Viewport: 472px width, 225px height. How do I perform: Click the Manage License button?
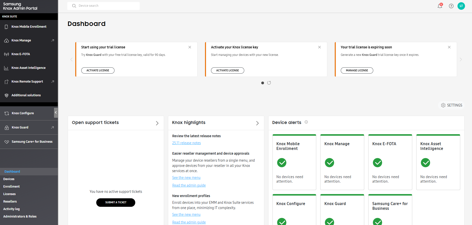pos(357,70)
